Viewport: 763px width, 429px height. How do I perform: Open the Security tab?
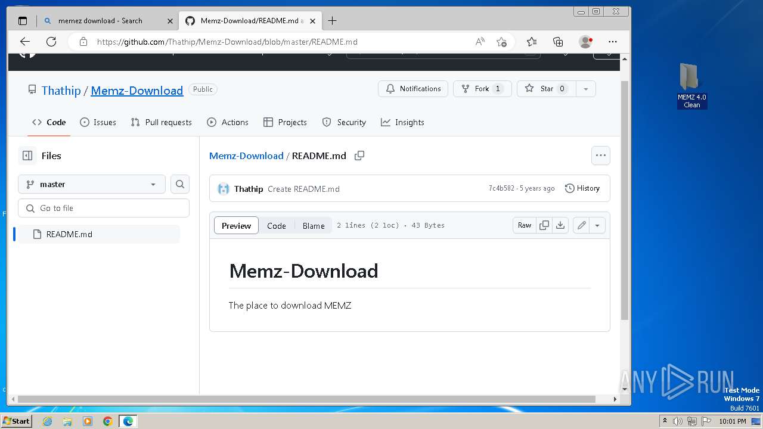click(344, 122)
